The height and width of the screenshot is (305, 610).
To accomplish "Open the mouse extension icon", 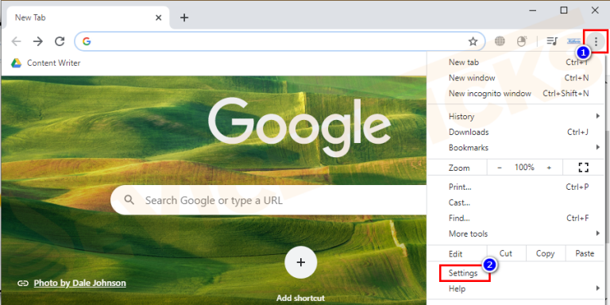I will (x=521, y=41).
